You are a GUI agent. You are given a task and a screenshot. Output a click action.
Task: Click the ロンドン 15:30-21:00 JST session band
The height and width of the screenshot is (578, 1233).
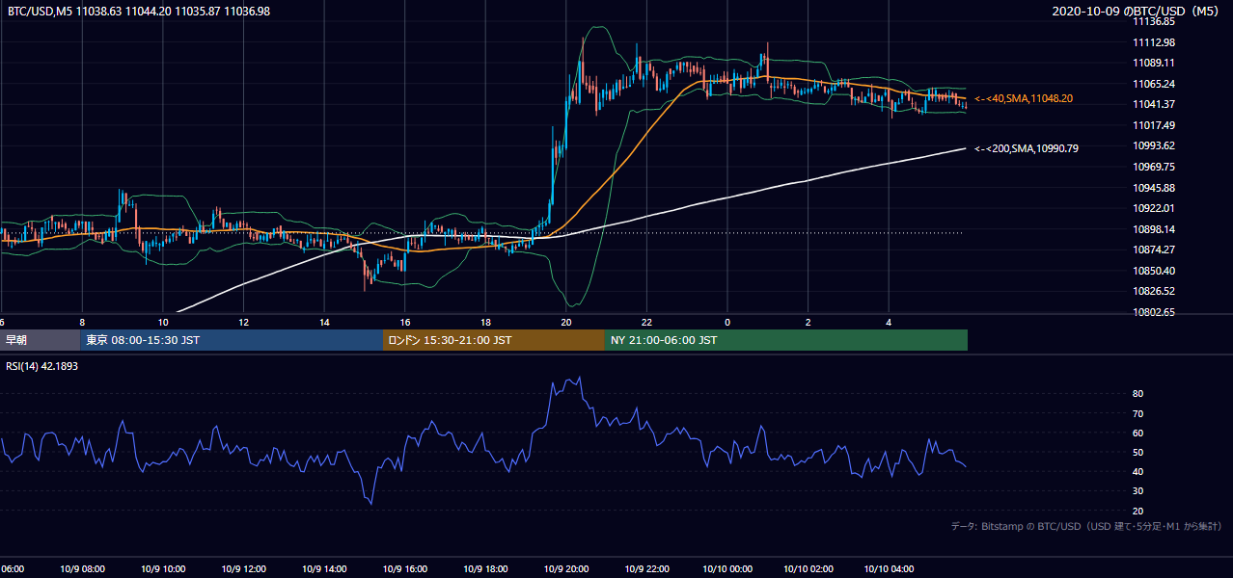pos(494,340)
